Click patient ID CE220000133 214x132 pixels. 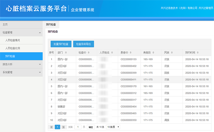click(128, 59)
